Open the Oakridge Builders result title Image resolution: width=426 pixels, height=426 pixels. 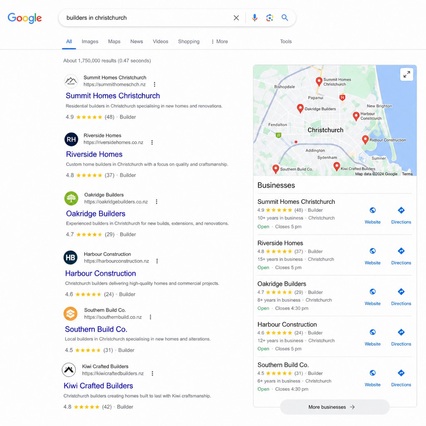point(96,213)
